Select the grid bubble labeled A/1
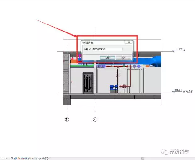 [95, 119]
